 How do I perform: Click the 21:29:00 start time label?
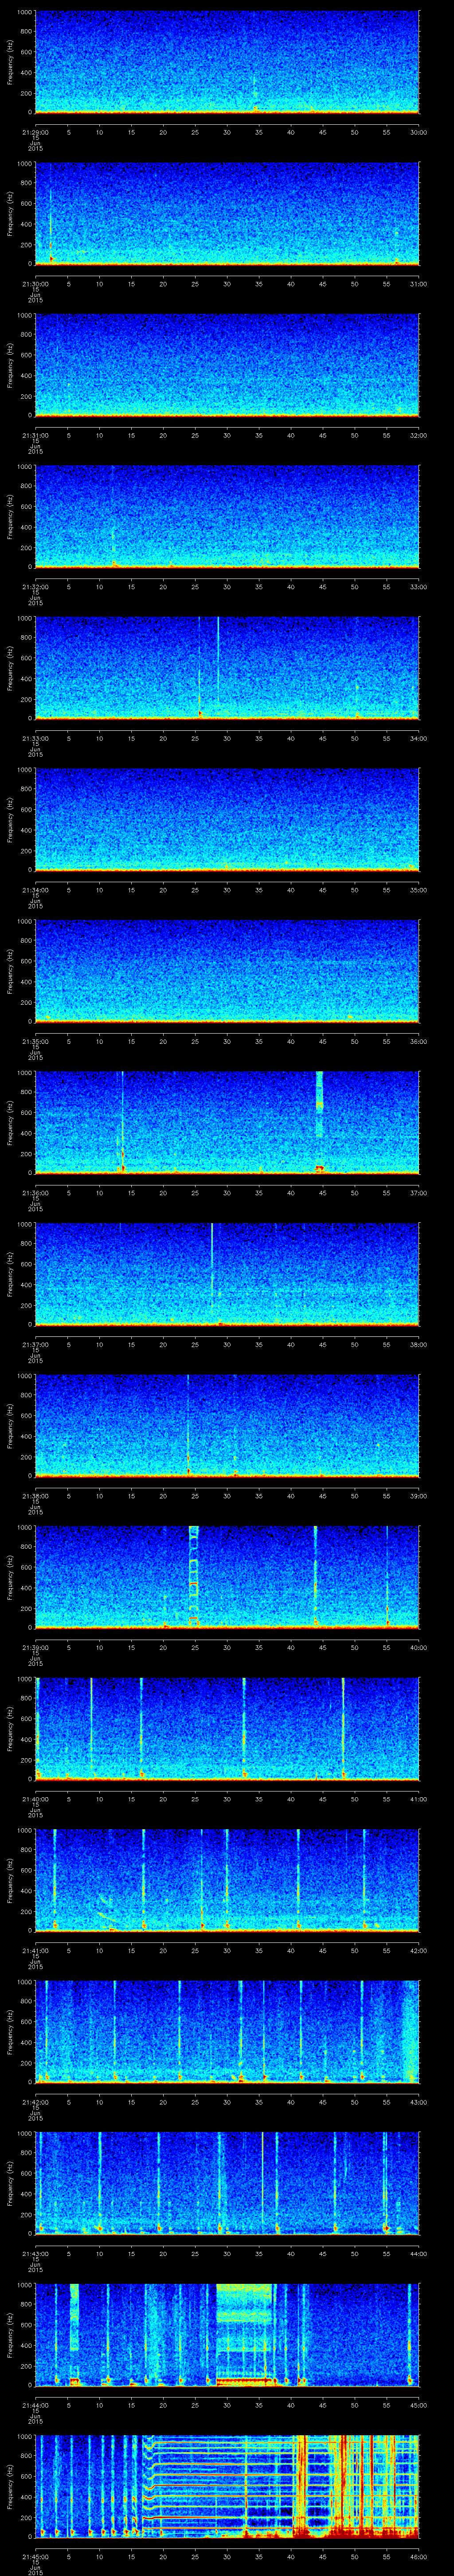(35, 132)
